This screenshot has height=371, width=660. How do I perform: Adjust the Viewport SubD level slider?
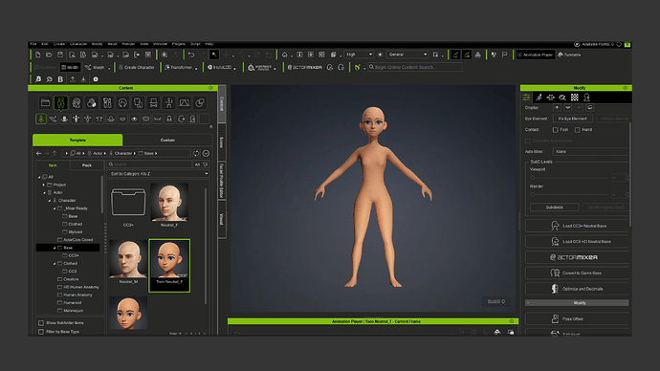[x=569, y=178]
